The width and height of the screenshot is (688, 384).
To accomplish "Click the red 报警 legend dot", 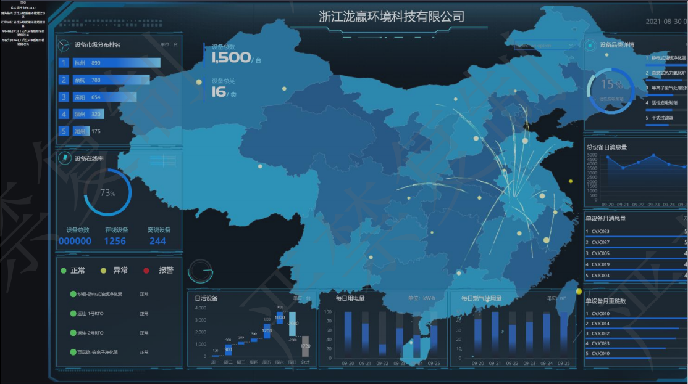I will point(146,271).
